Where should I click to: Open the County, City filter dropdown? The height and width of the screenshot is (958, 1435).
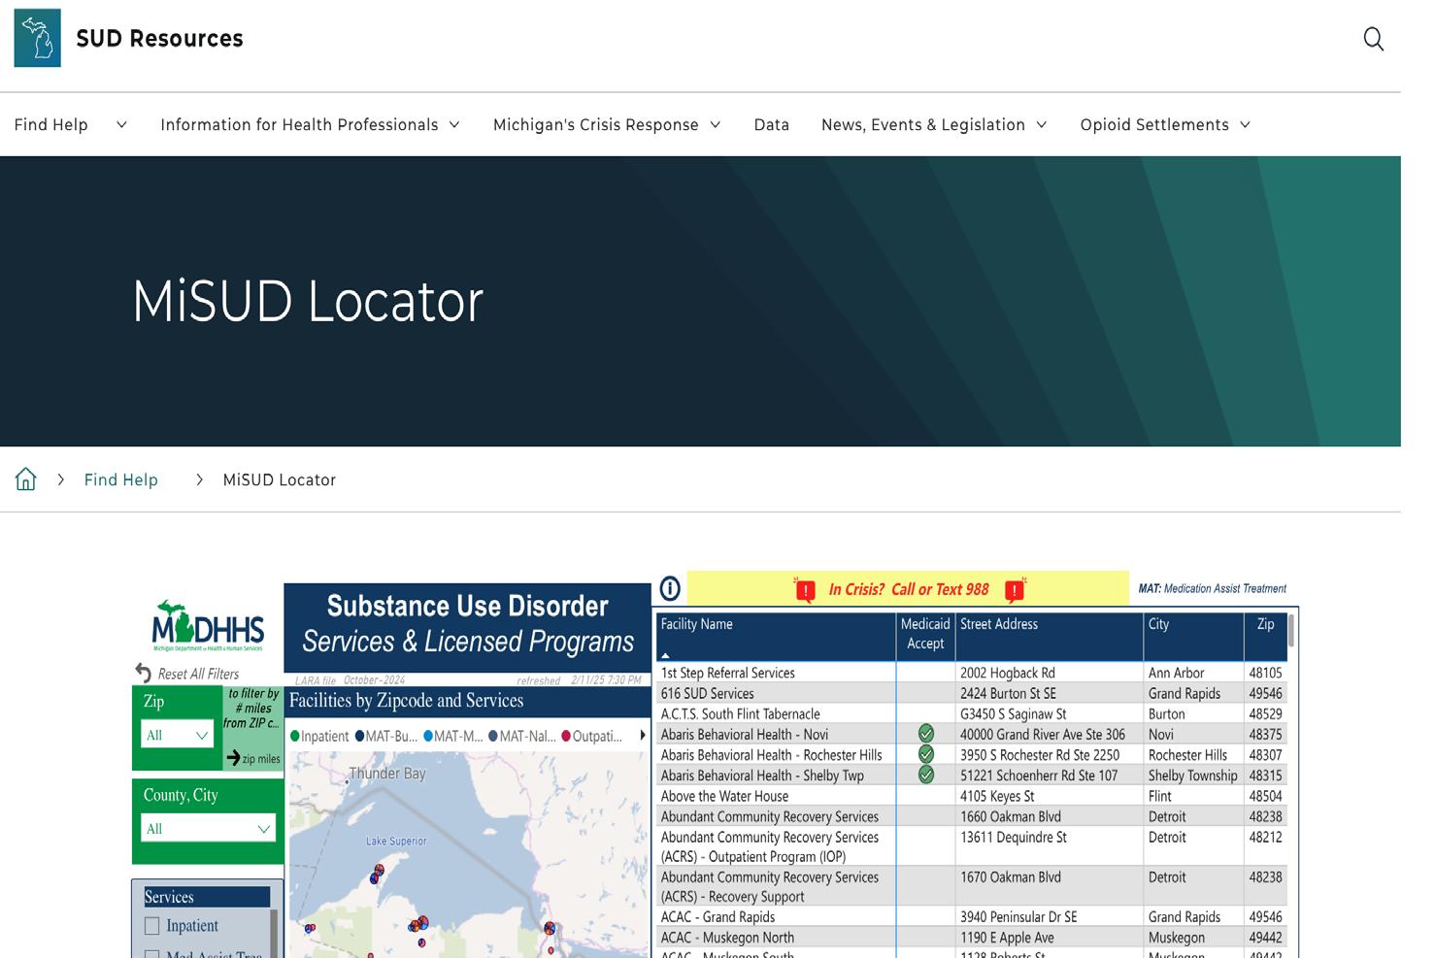(208, 828)
